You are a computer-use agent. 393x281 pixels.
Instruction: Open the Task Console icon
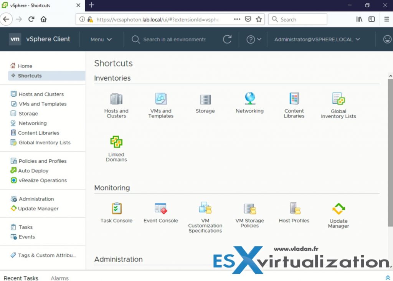tap(116, 208)
